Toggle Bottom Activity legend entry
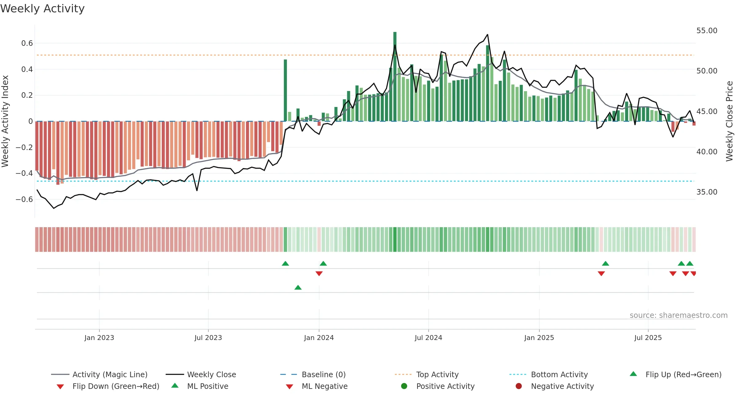Viewport: 738px width, 415px height. pyautogui.click(x=549, y=374)
